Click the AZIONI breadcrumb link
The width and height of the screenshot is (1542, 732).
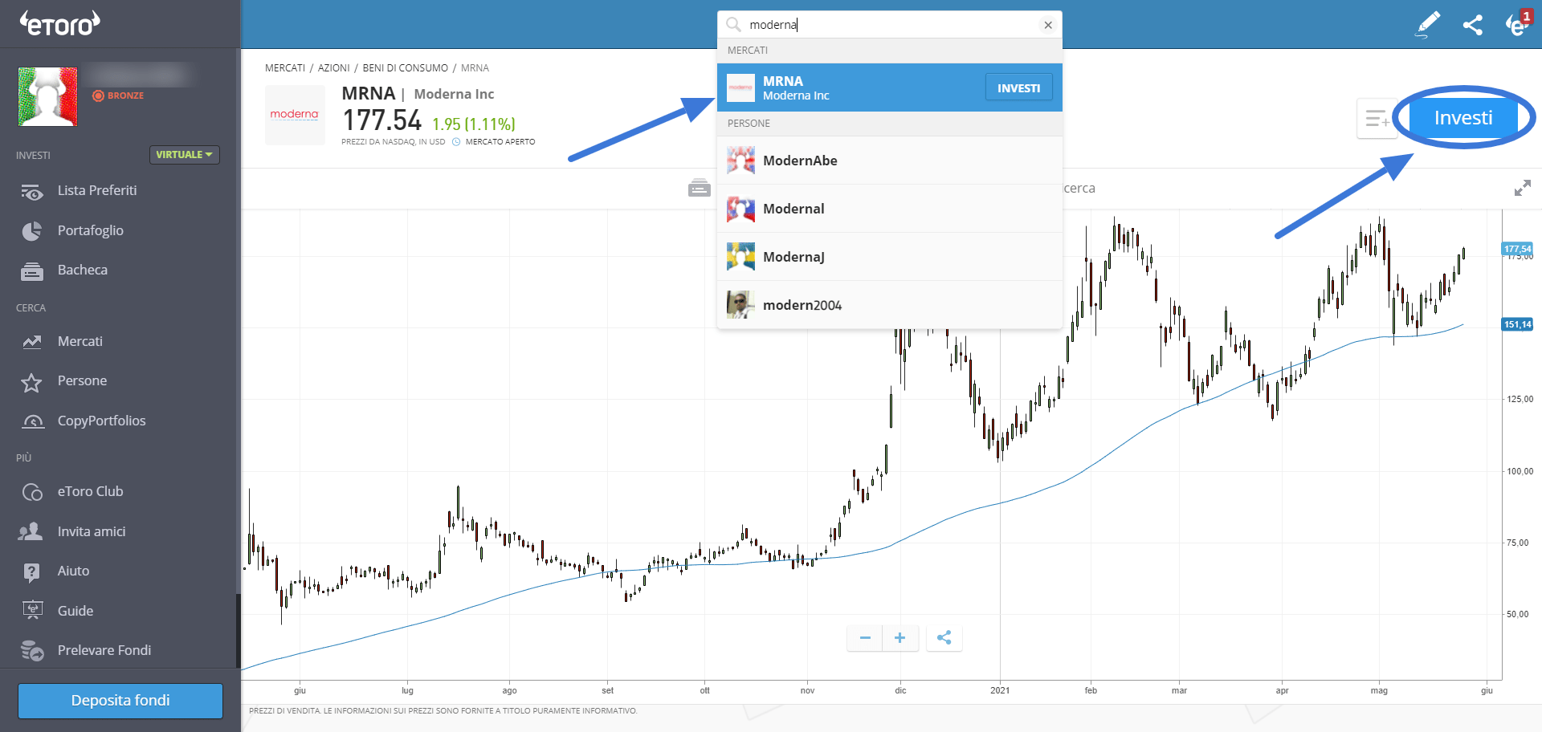point(334,68)
